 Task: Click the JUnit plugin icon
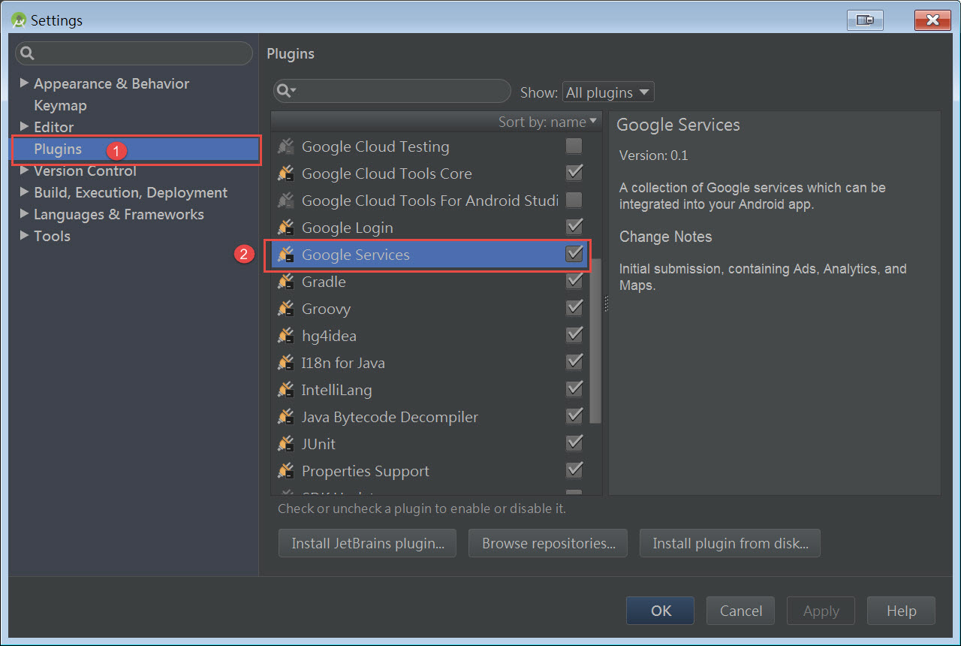[x=285, y=444]
